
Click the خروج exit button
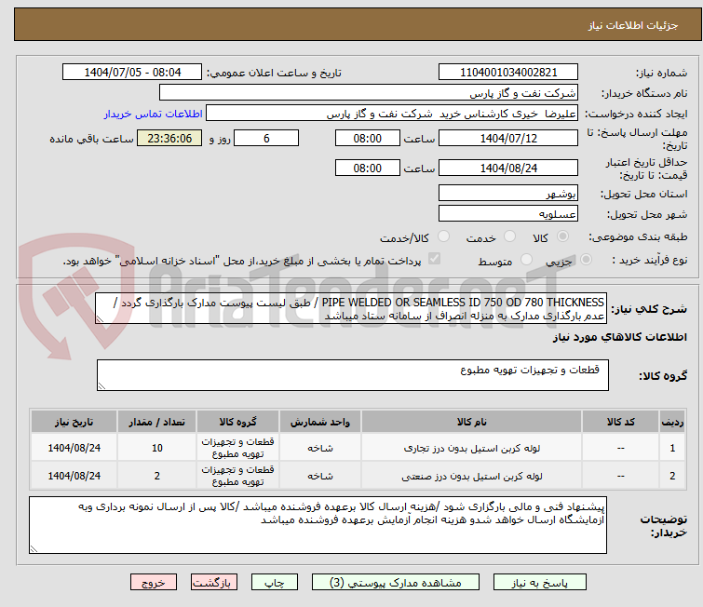154,583
